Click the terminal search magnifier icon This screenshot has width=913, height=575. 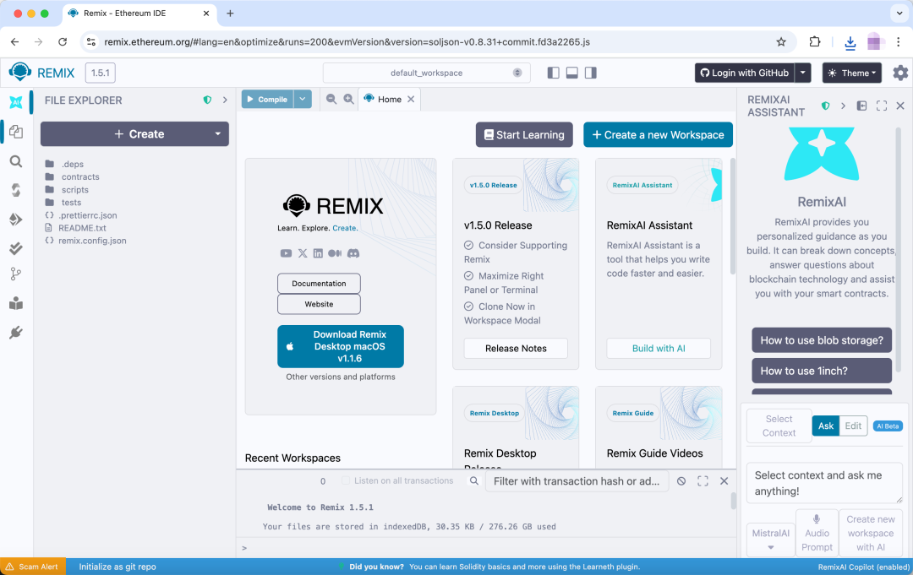coord(474,480)
